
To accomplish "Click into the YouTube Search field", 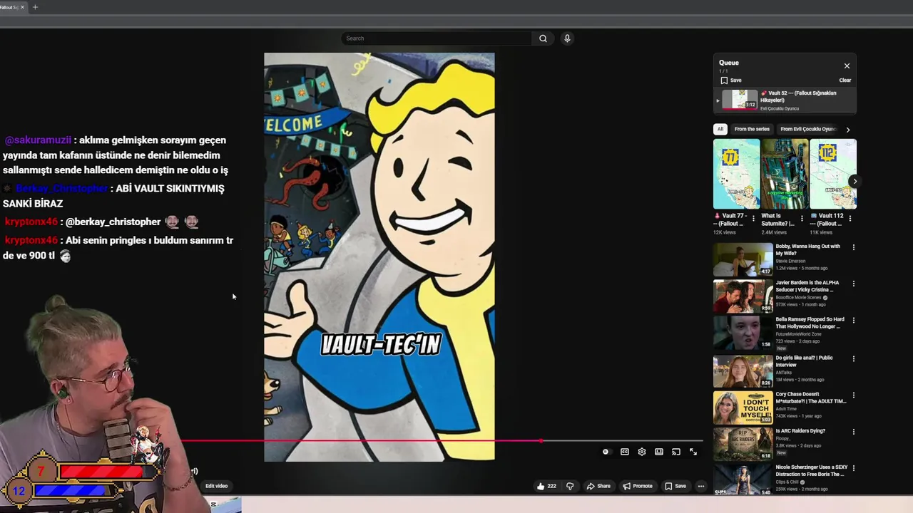I will 437,38.
